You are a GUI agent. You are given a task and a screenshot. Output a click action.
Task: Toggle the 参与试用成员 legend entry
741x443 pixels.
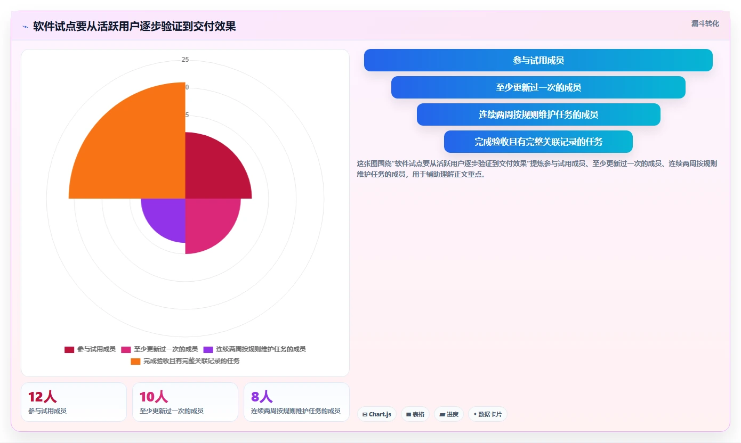click(90, 349)
